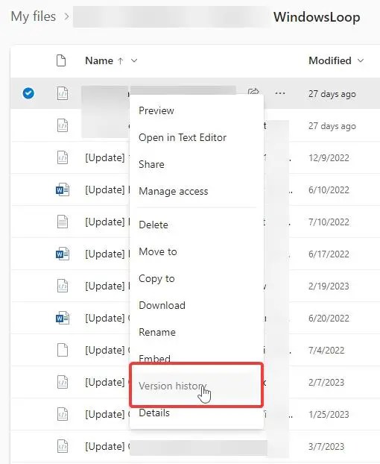Choose Copy to in the menu
This screenshot has width=380, height=464.
tap(156, 278)
